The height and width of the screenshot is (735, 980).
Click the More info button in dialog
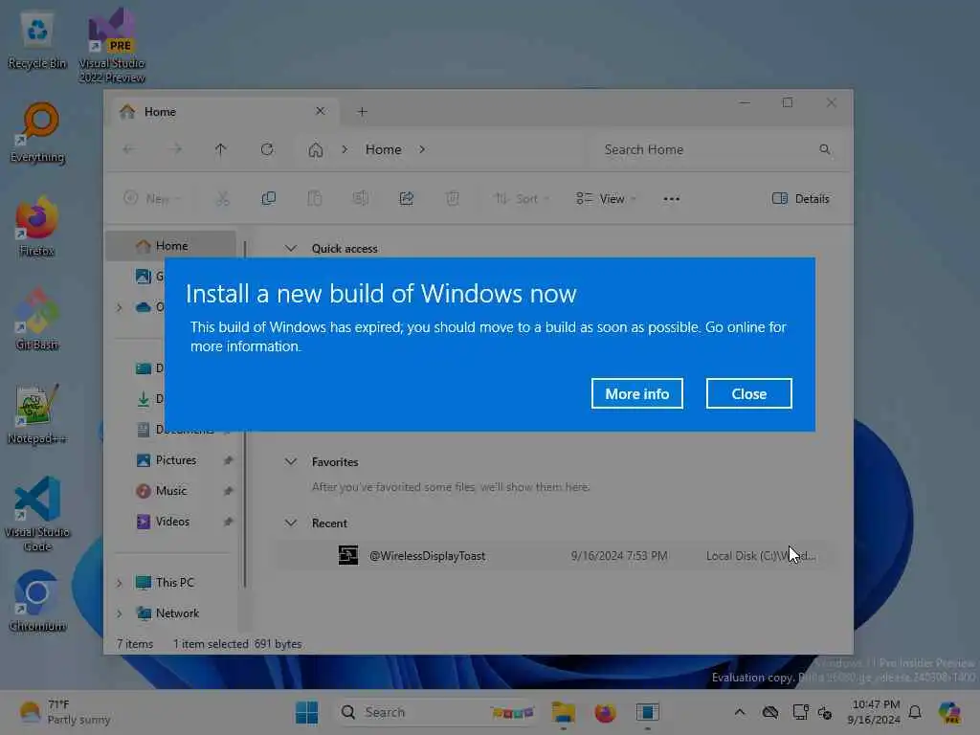tap(636, 393)
